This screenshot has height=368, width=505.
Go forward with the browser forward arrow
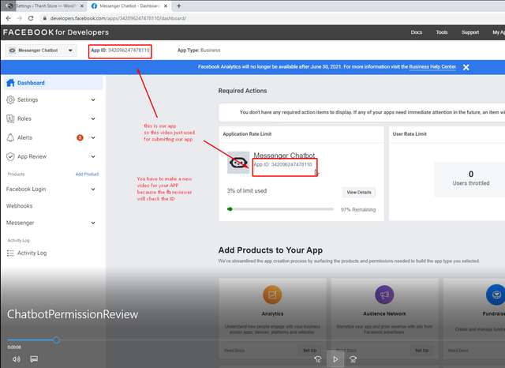coord(20,18)
